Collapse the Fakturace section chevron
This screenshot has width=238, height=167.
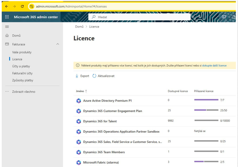pyautogui.click(x=58, y=44)
